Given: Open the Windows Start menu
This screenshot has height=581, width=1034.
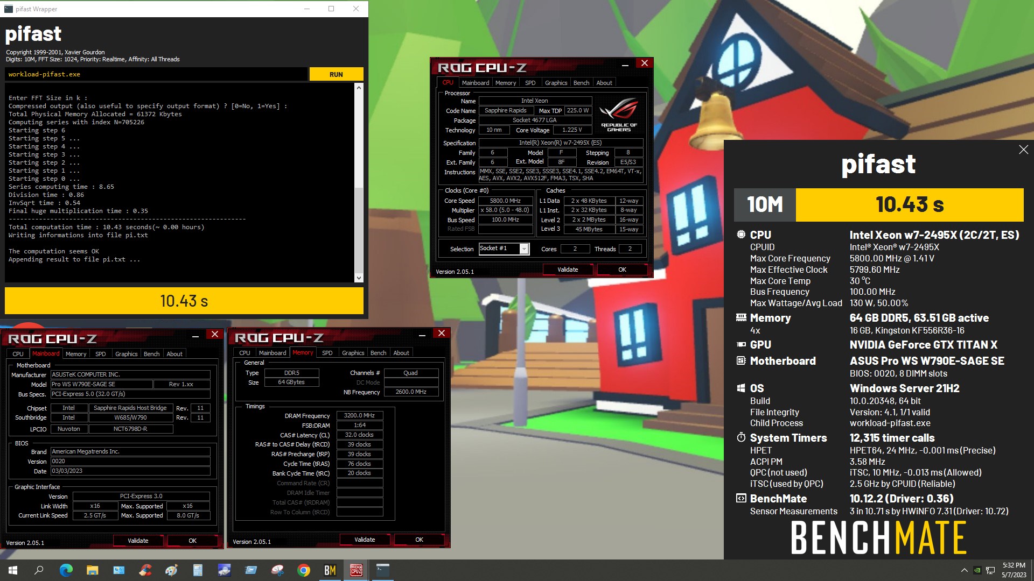Looking at the screenshot, I should [x=13, y=570].
